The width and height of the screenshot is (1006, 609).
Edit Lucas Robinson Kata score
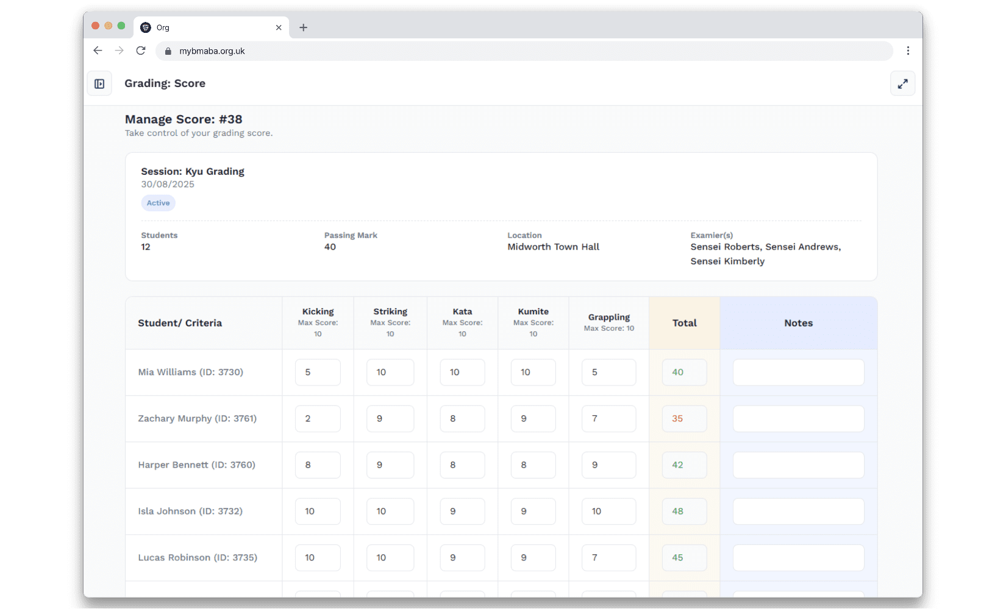(462, 557)
